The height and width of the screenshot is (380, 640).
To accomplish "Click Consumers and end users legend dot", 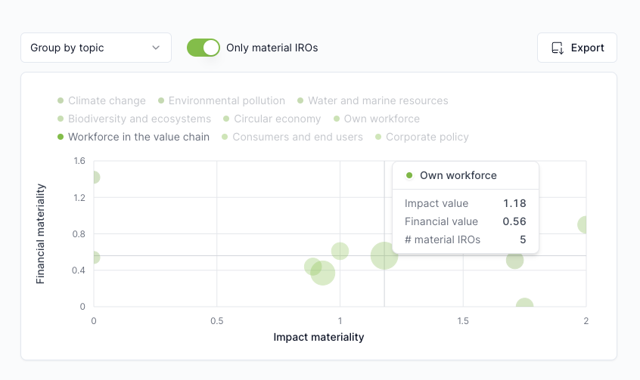I will 225,137.
